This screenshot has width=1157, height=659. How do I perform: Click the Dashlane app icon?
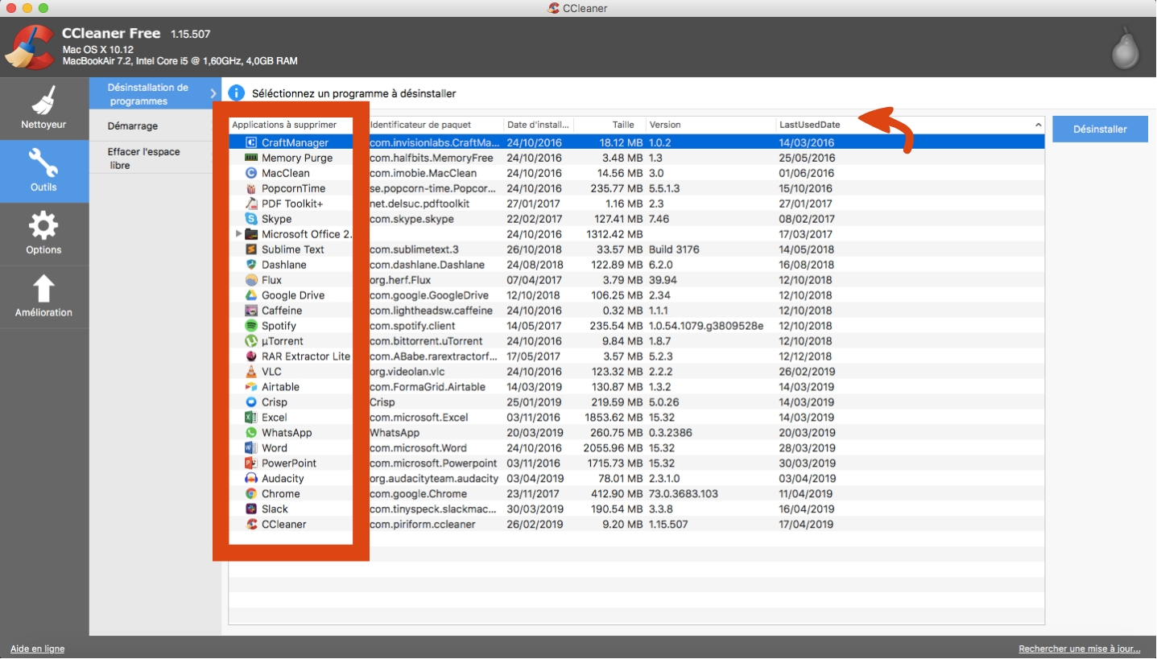pos(250,265)
